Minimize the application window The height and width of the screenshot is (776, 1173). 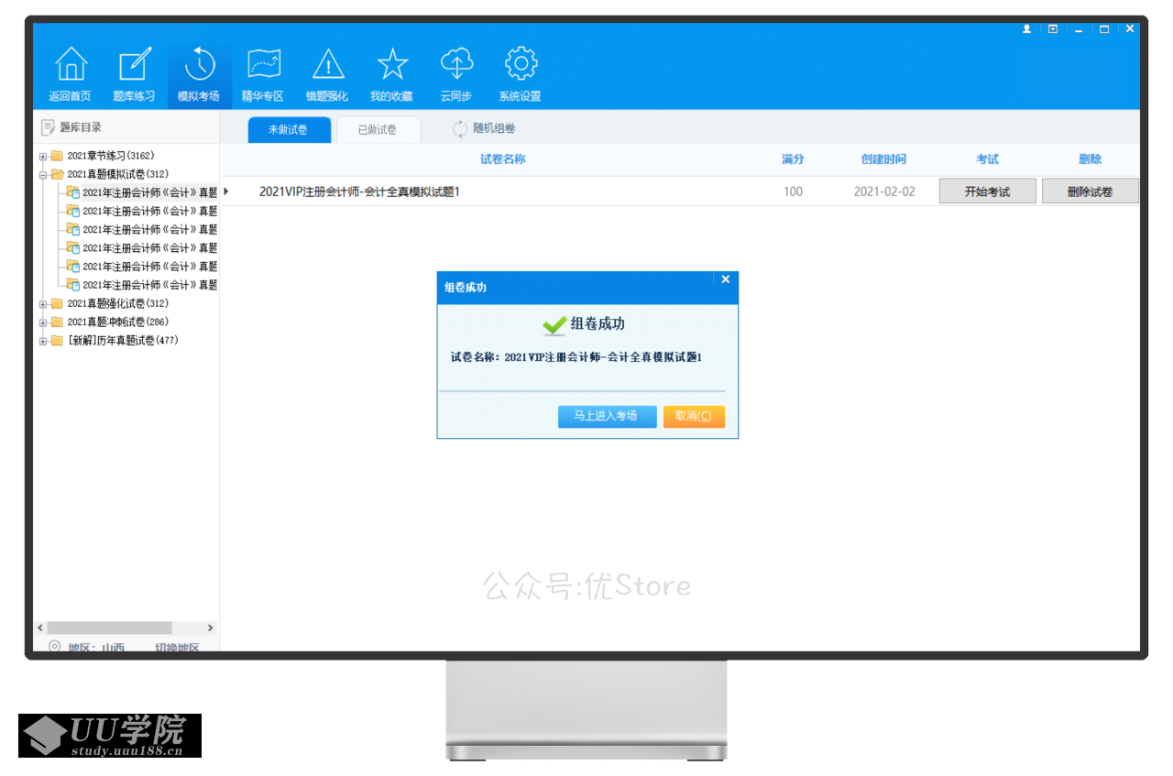pos(1079,29)
